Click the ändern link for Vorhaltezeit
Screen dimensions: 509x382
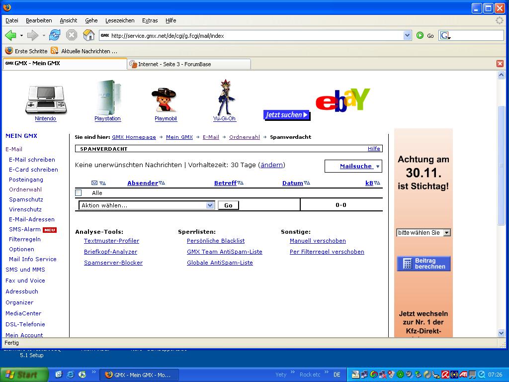click(x=271, y=165)
